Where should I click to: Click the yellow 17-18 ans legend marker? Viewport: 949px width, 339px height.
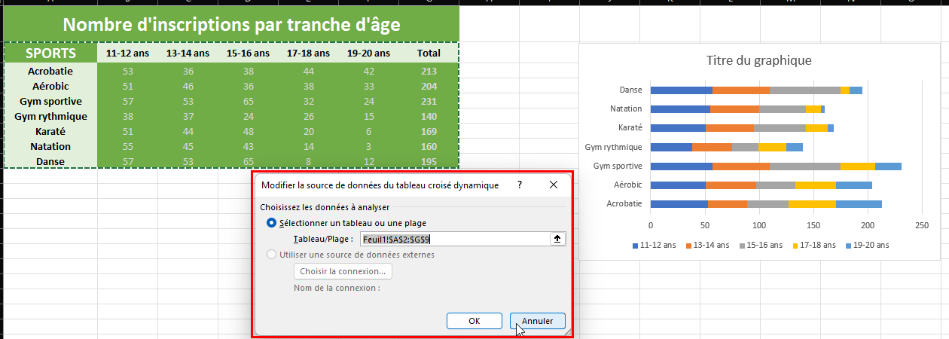796,246
